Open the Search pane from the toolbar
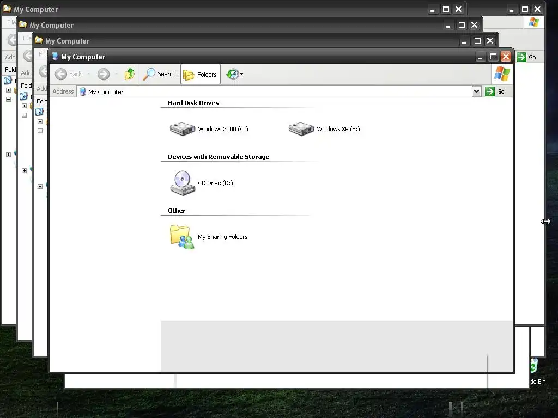 (160, 74)
